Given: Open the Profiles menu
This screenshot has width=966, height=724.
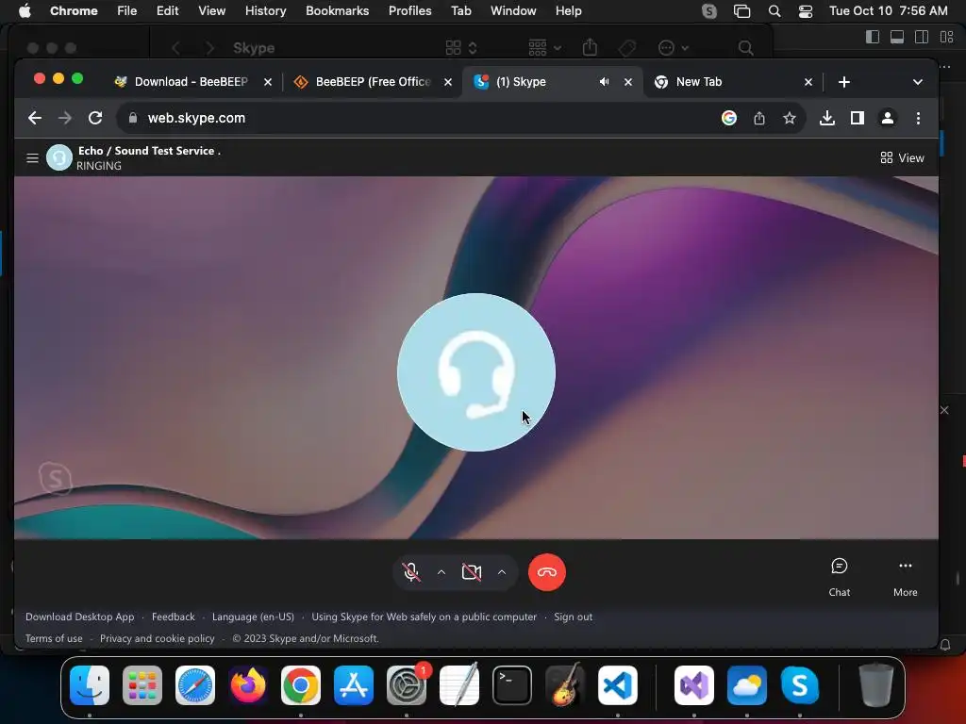Looking at the screenshot, I should tap(409, 11).
